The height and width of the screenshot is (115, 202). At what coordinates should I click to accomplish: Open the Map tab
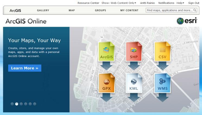click(x=72, y=10)
